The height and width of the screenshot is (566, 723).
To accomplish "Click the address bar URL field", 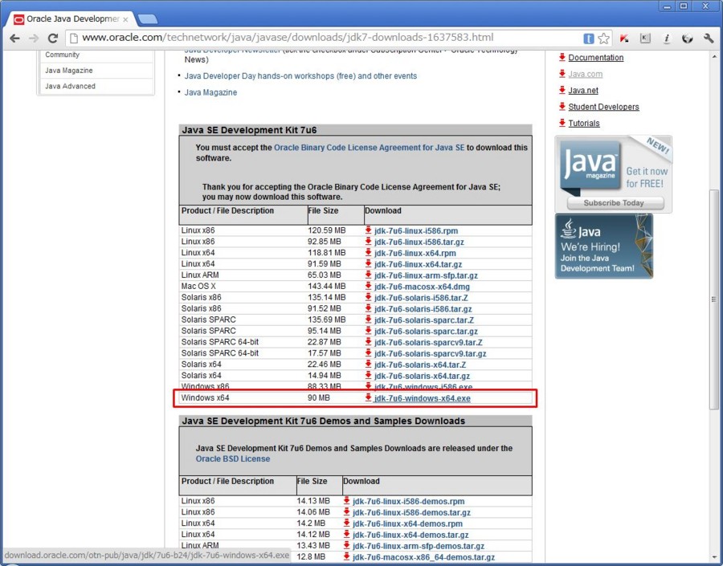I will (x=323, y=38).
